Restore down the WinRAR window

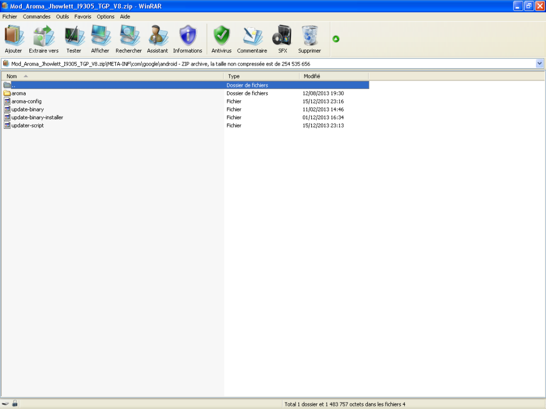(528, 6)
